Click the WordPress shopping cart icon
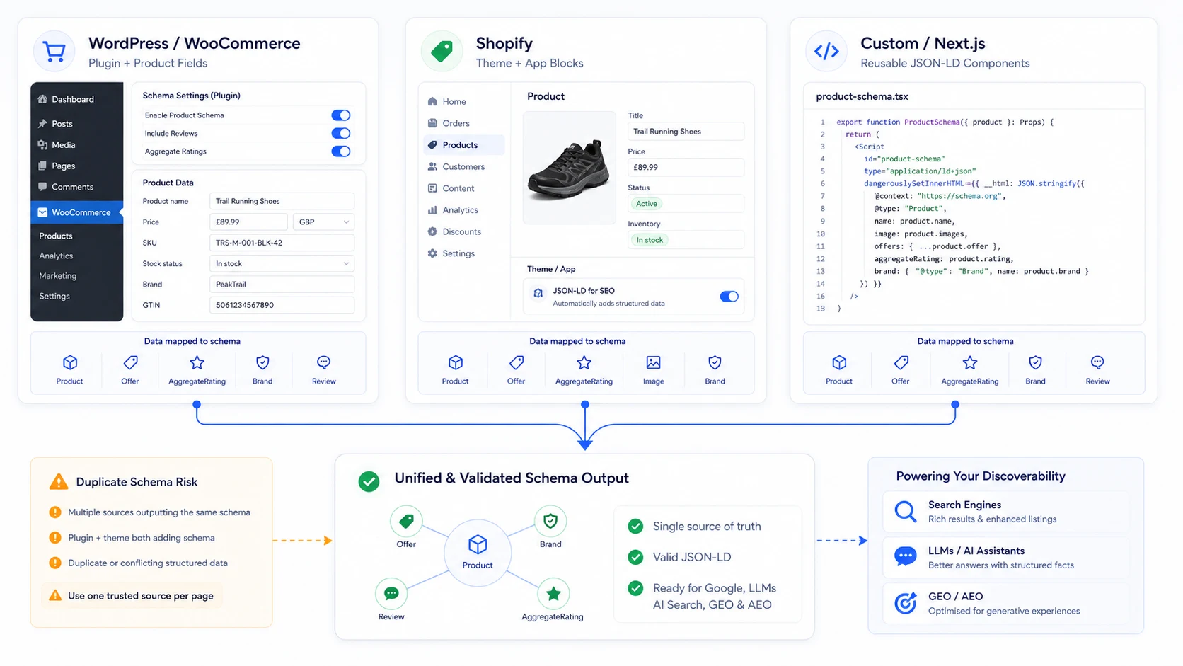This screenshot has width=1183, height=666. (x=54, y=51)
